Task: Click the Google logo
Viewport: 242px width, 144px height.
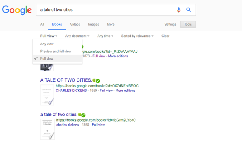Action: 17,10
